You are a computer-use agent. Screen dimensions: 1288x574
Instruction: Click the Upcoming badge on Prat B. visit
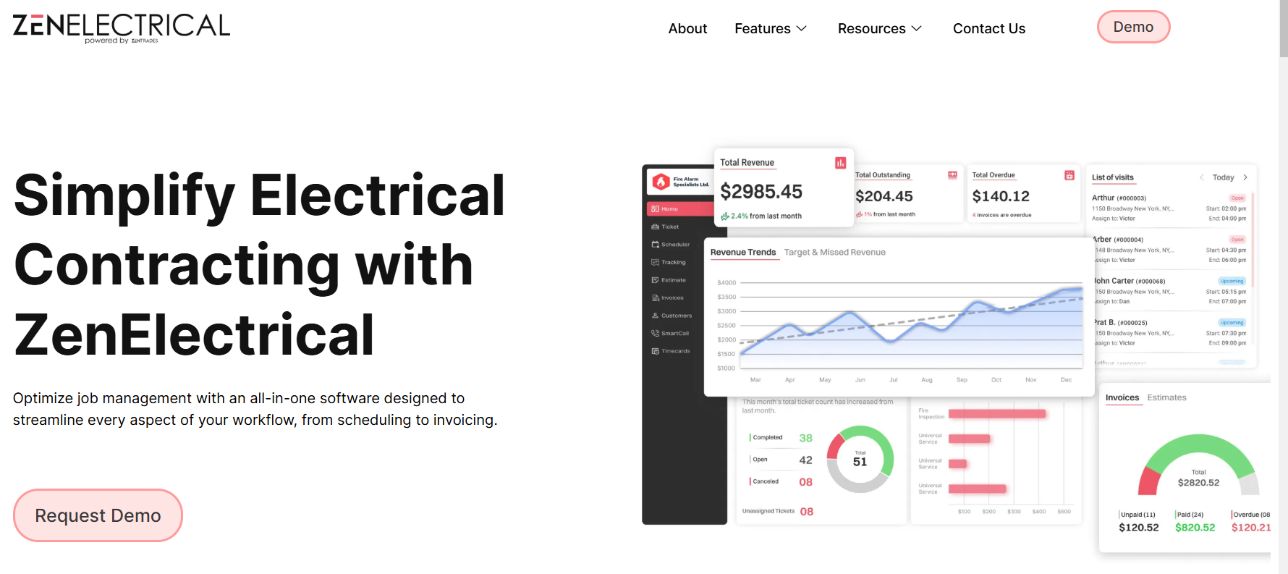point(1232,323)
